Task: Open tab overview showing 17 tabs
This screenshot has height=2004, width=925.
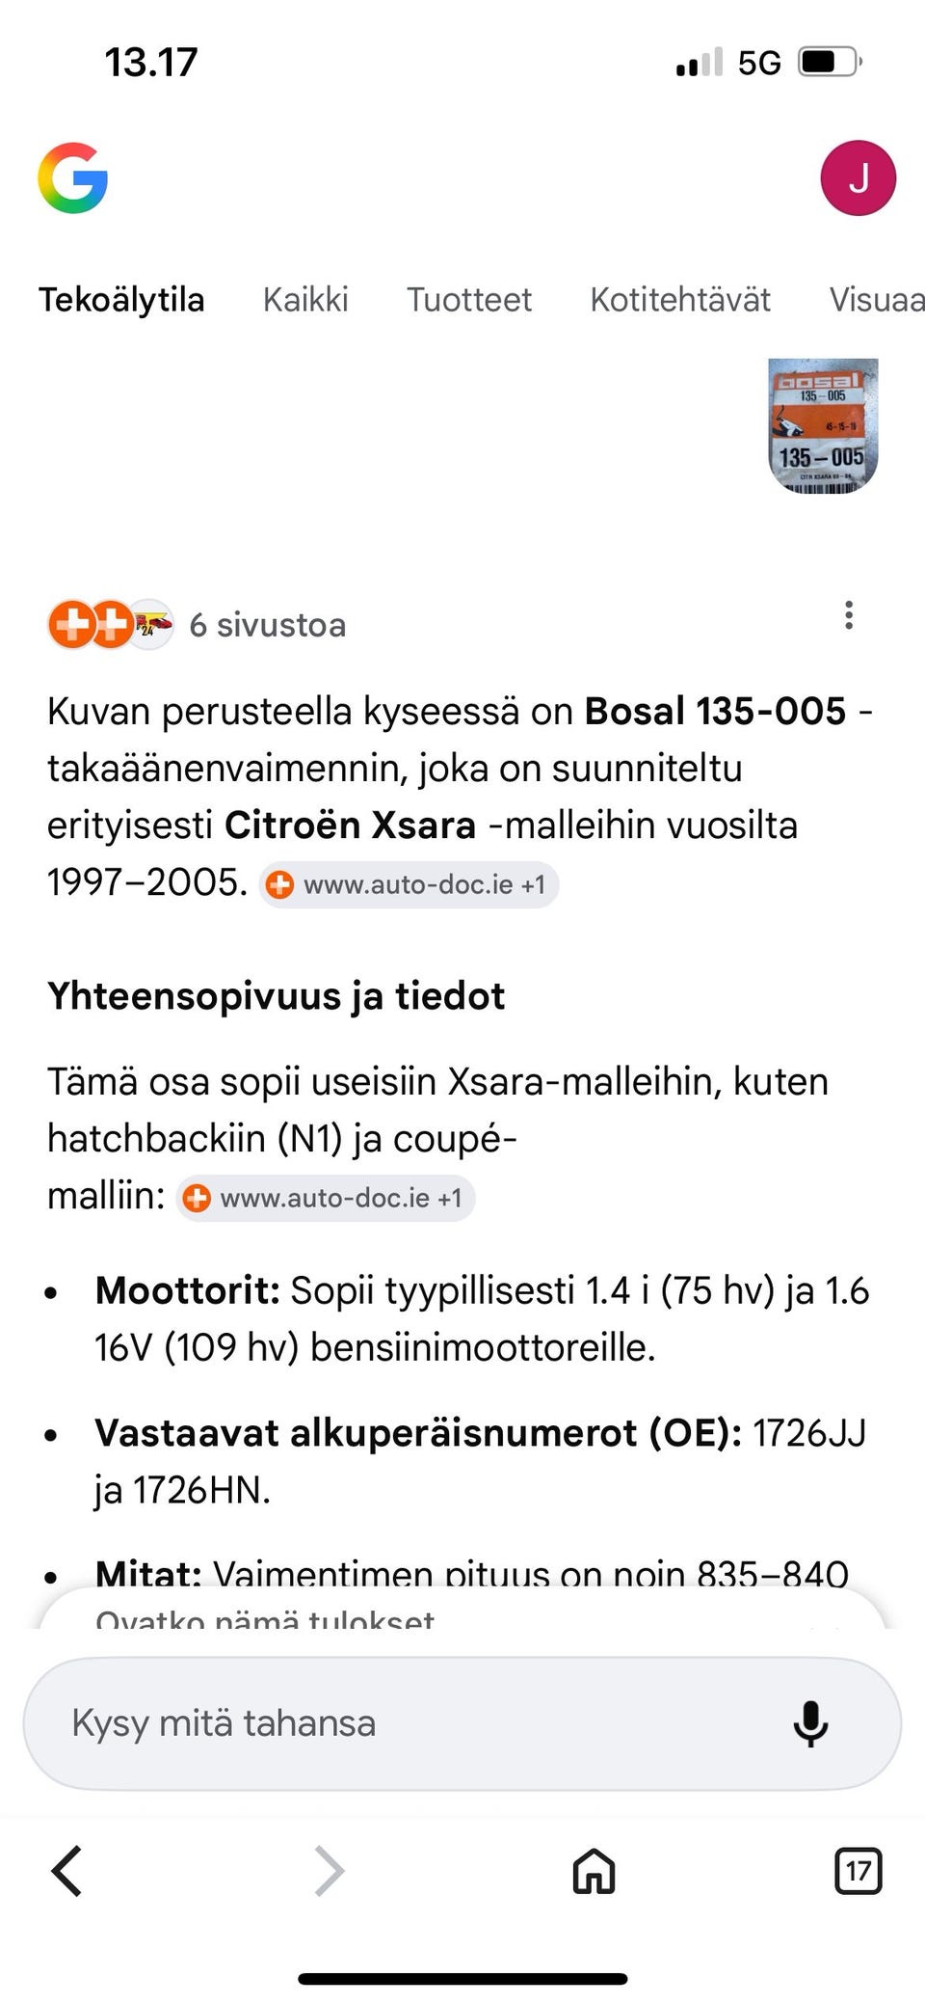Action: [857, 1871]
